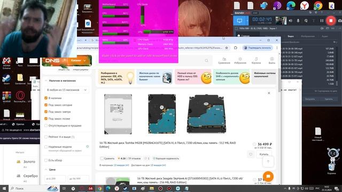The height and width of the screenshot is (192, 342).
Task: Uncheck Под заказ: позже checkbox
Action: click(46, 118)
